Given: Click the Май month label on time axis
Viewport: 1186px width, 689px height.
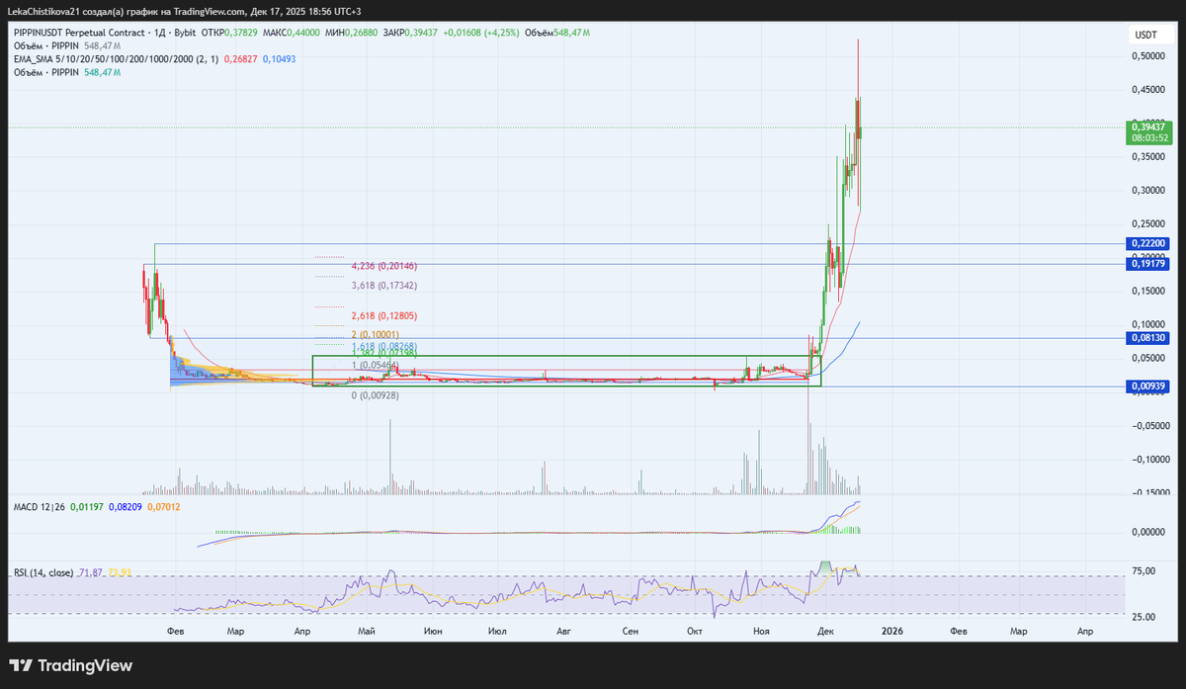Looking at the screenshot, I should 367,630.
